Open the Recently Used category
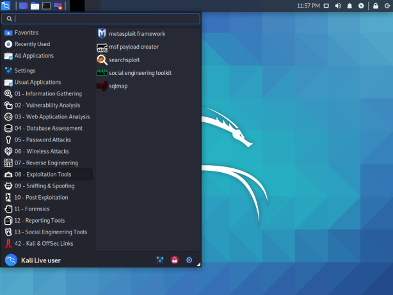 [x=47, y=44]
